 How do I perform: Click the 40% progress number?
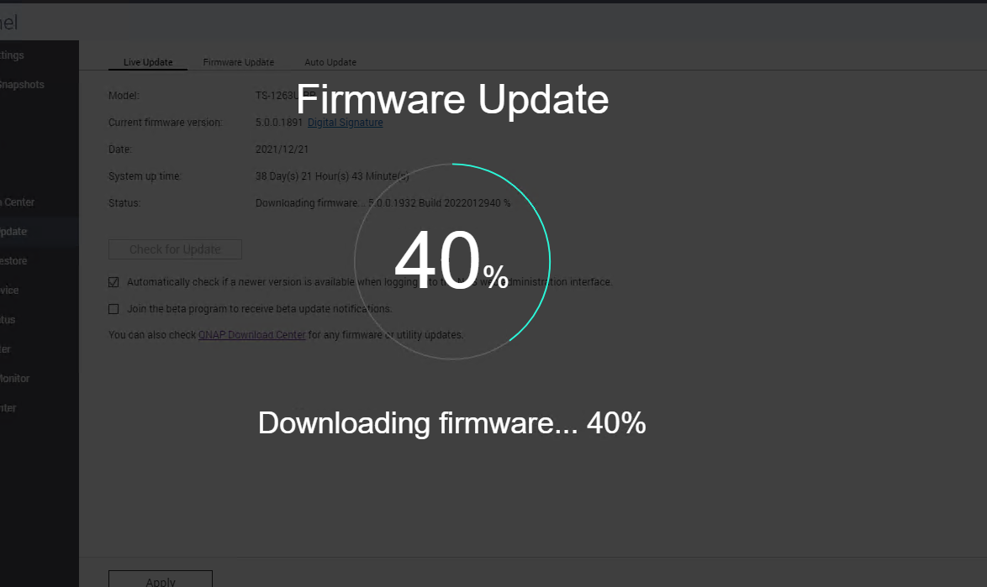451,260
